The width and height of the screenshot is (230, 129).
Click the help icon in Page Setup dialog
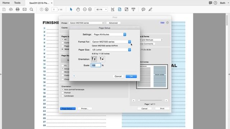point(74,76)
